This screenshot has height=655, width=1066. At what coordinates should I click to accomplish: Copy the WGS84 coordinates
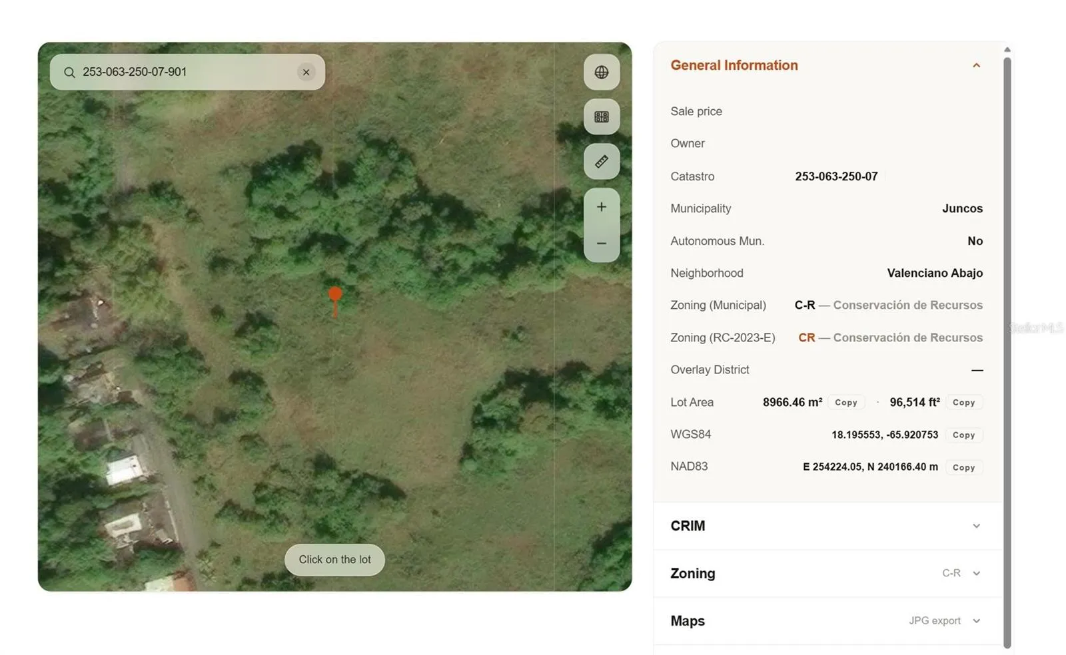pos(963,435)
